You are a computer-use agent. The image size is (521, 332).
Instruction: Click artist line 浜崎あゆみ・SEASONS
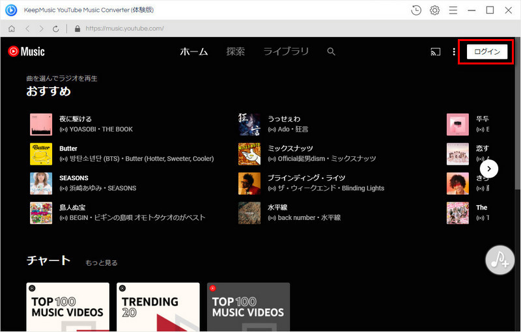click(103, 188)
